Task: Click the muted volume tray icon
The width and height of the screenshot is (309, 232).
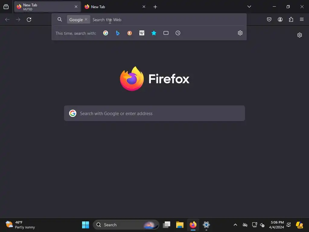Action: [262, 225]
